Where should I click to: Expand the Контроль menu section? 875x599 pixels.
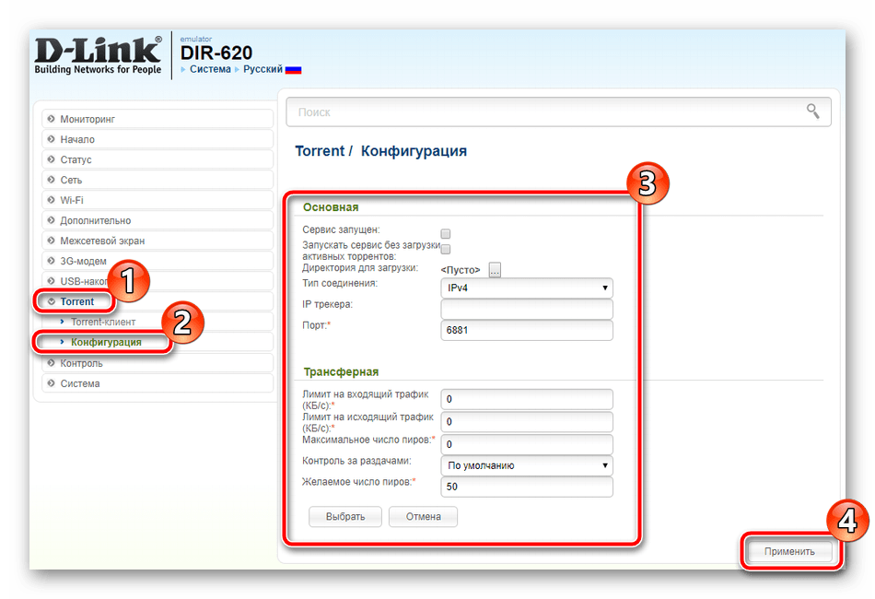(x=157, y=363)
